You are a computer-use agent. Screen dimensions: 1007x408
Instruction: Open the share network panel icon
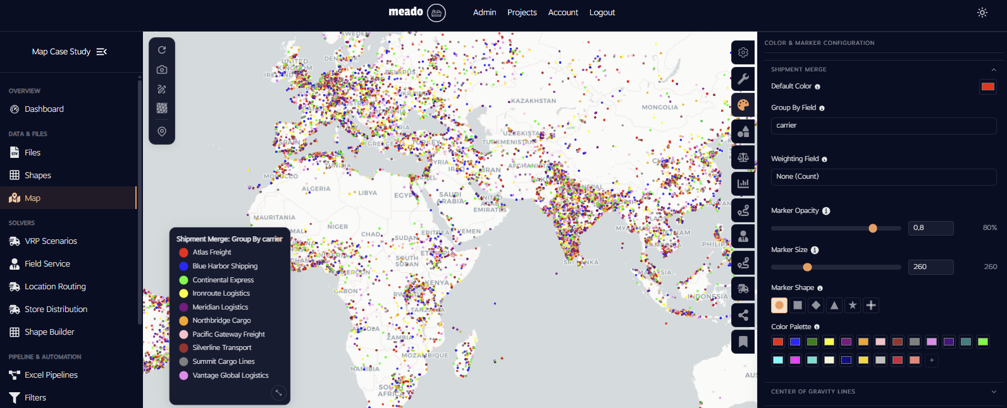743,315
